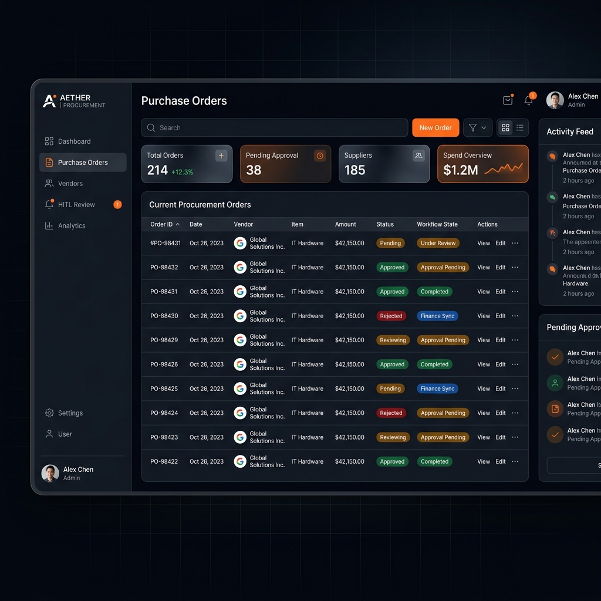601x601 pixels.
Task: Click order ID PO-88425
Action: pyautogui.click(x=164, y=389)
